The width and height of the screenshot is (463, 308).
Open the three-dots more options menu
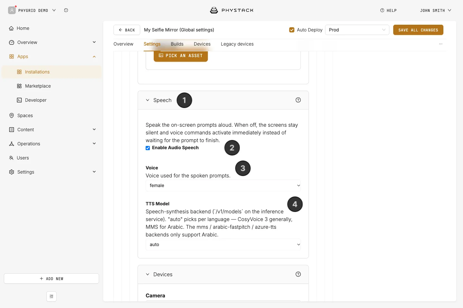coord(441,44)
